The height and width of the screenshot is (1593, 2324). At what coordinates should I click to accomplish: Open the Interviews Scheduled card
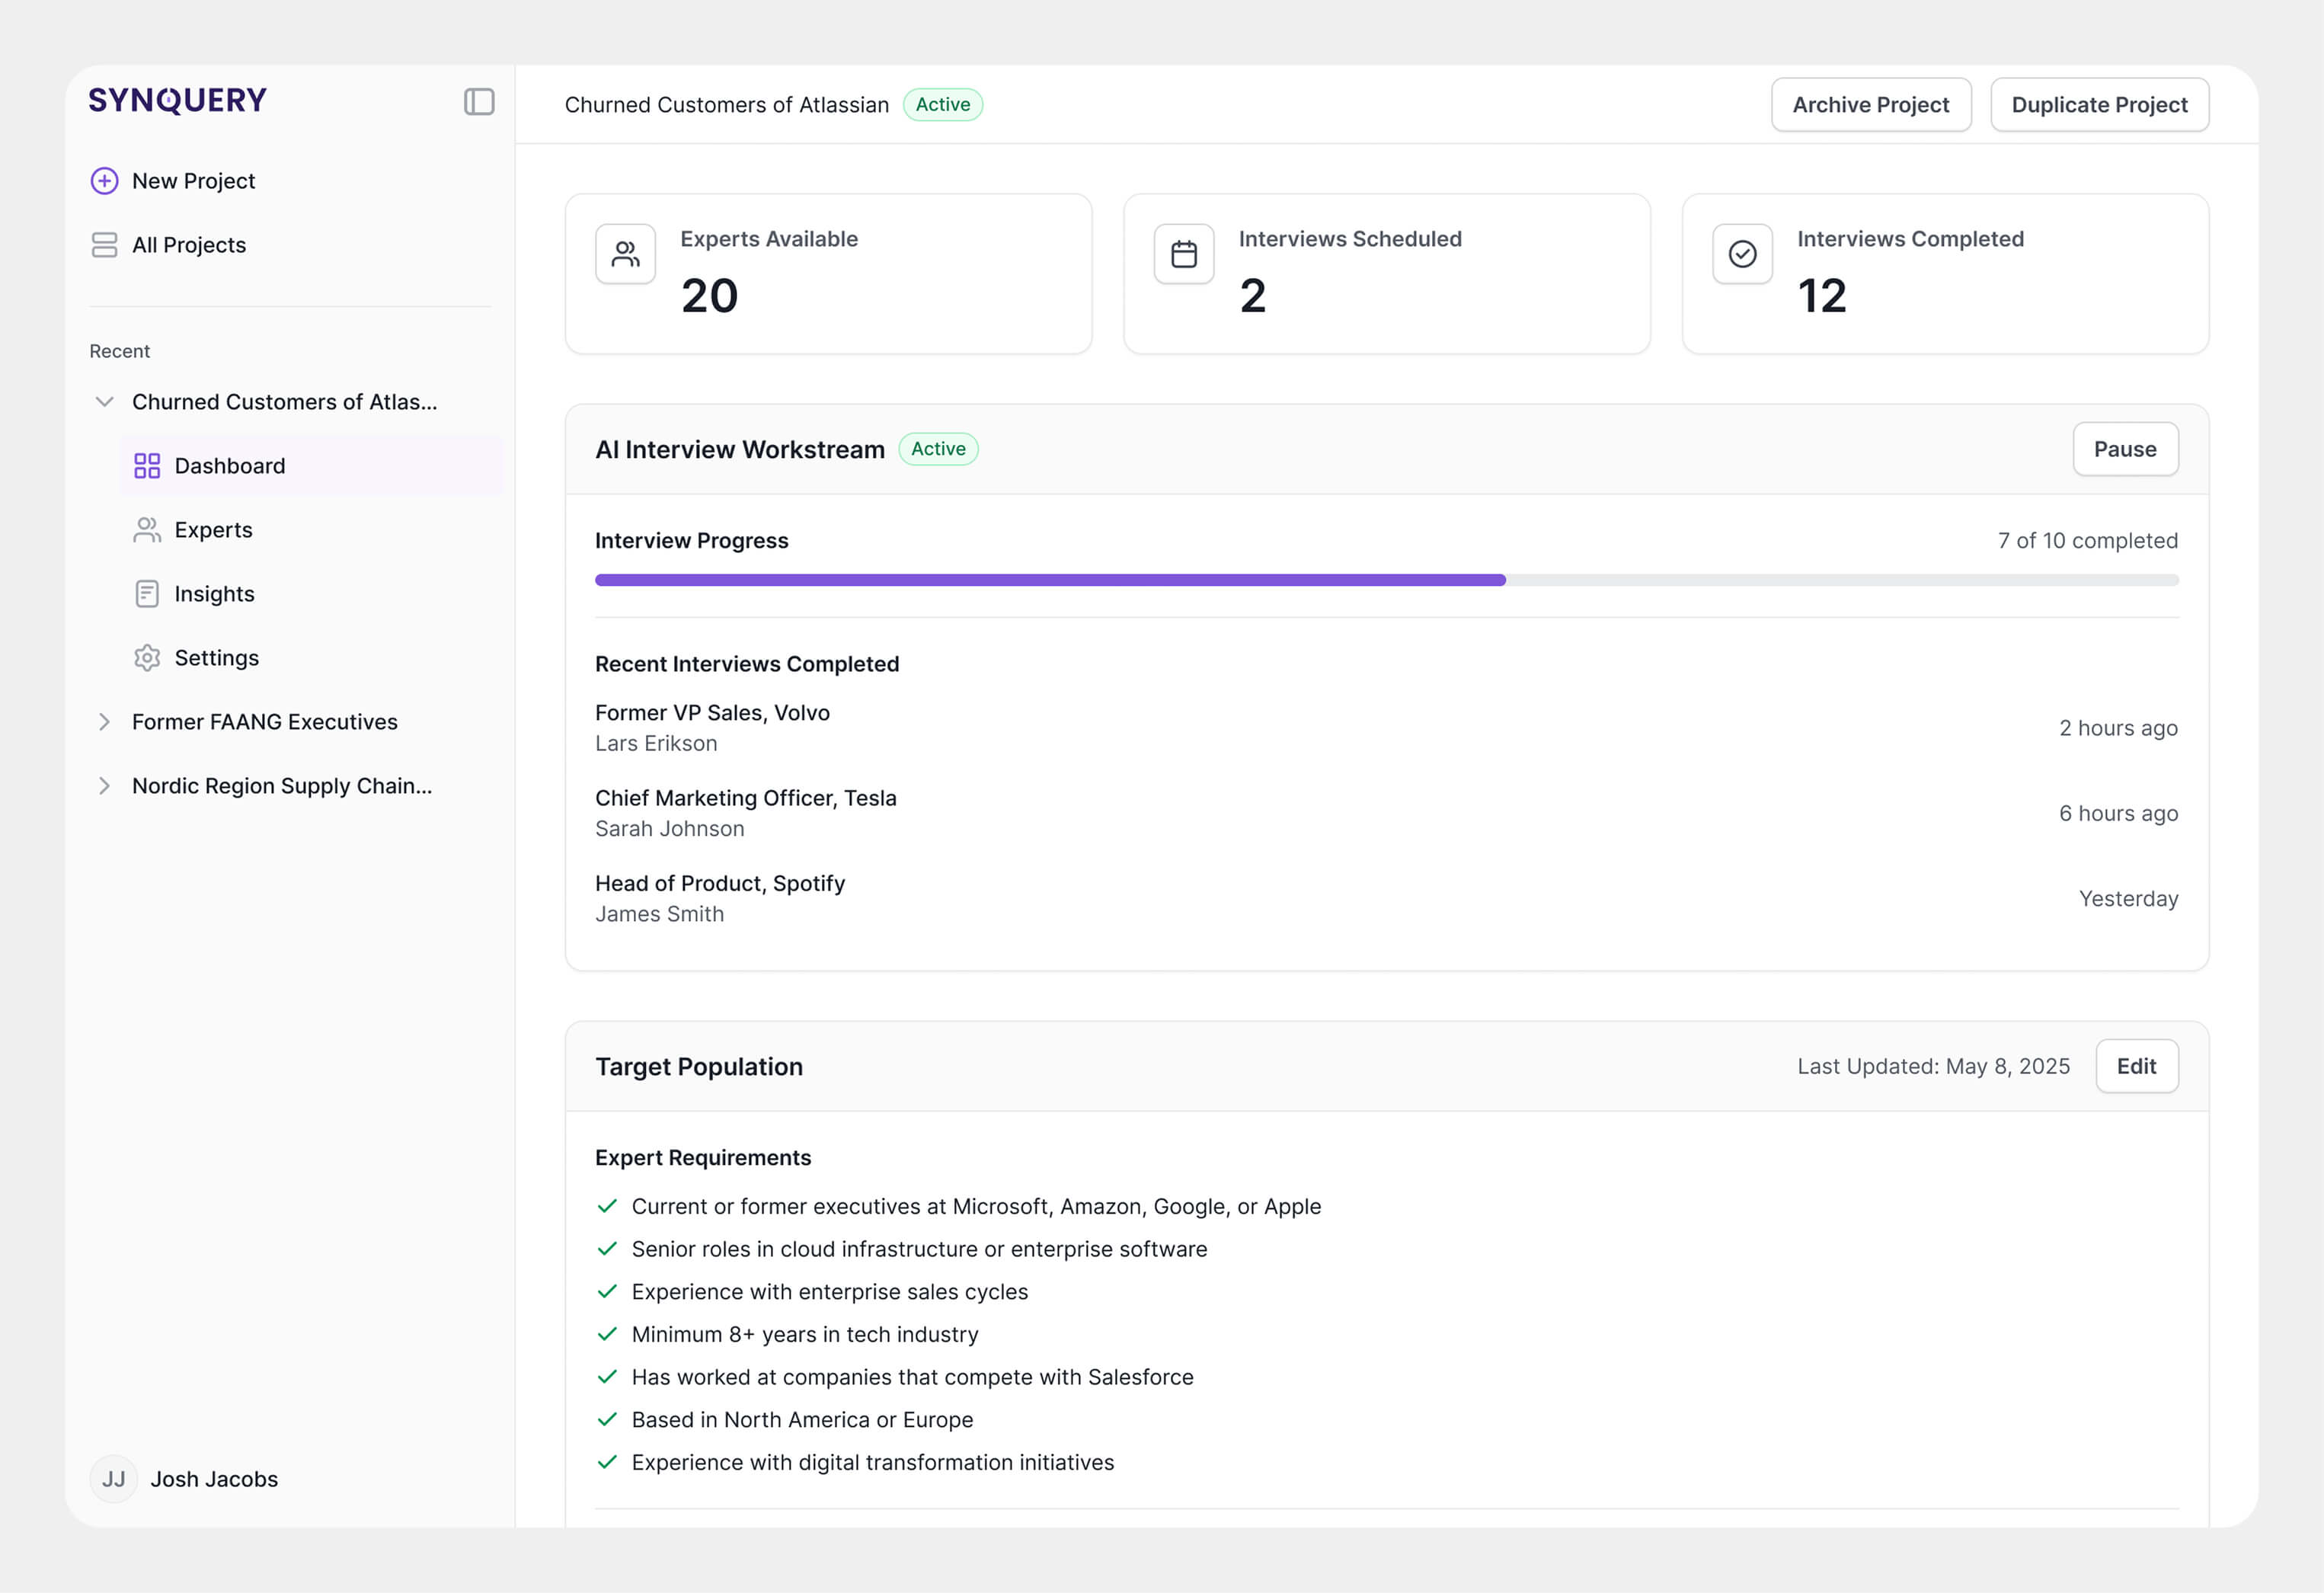click(x=1386, y=274)
